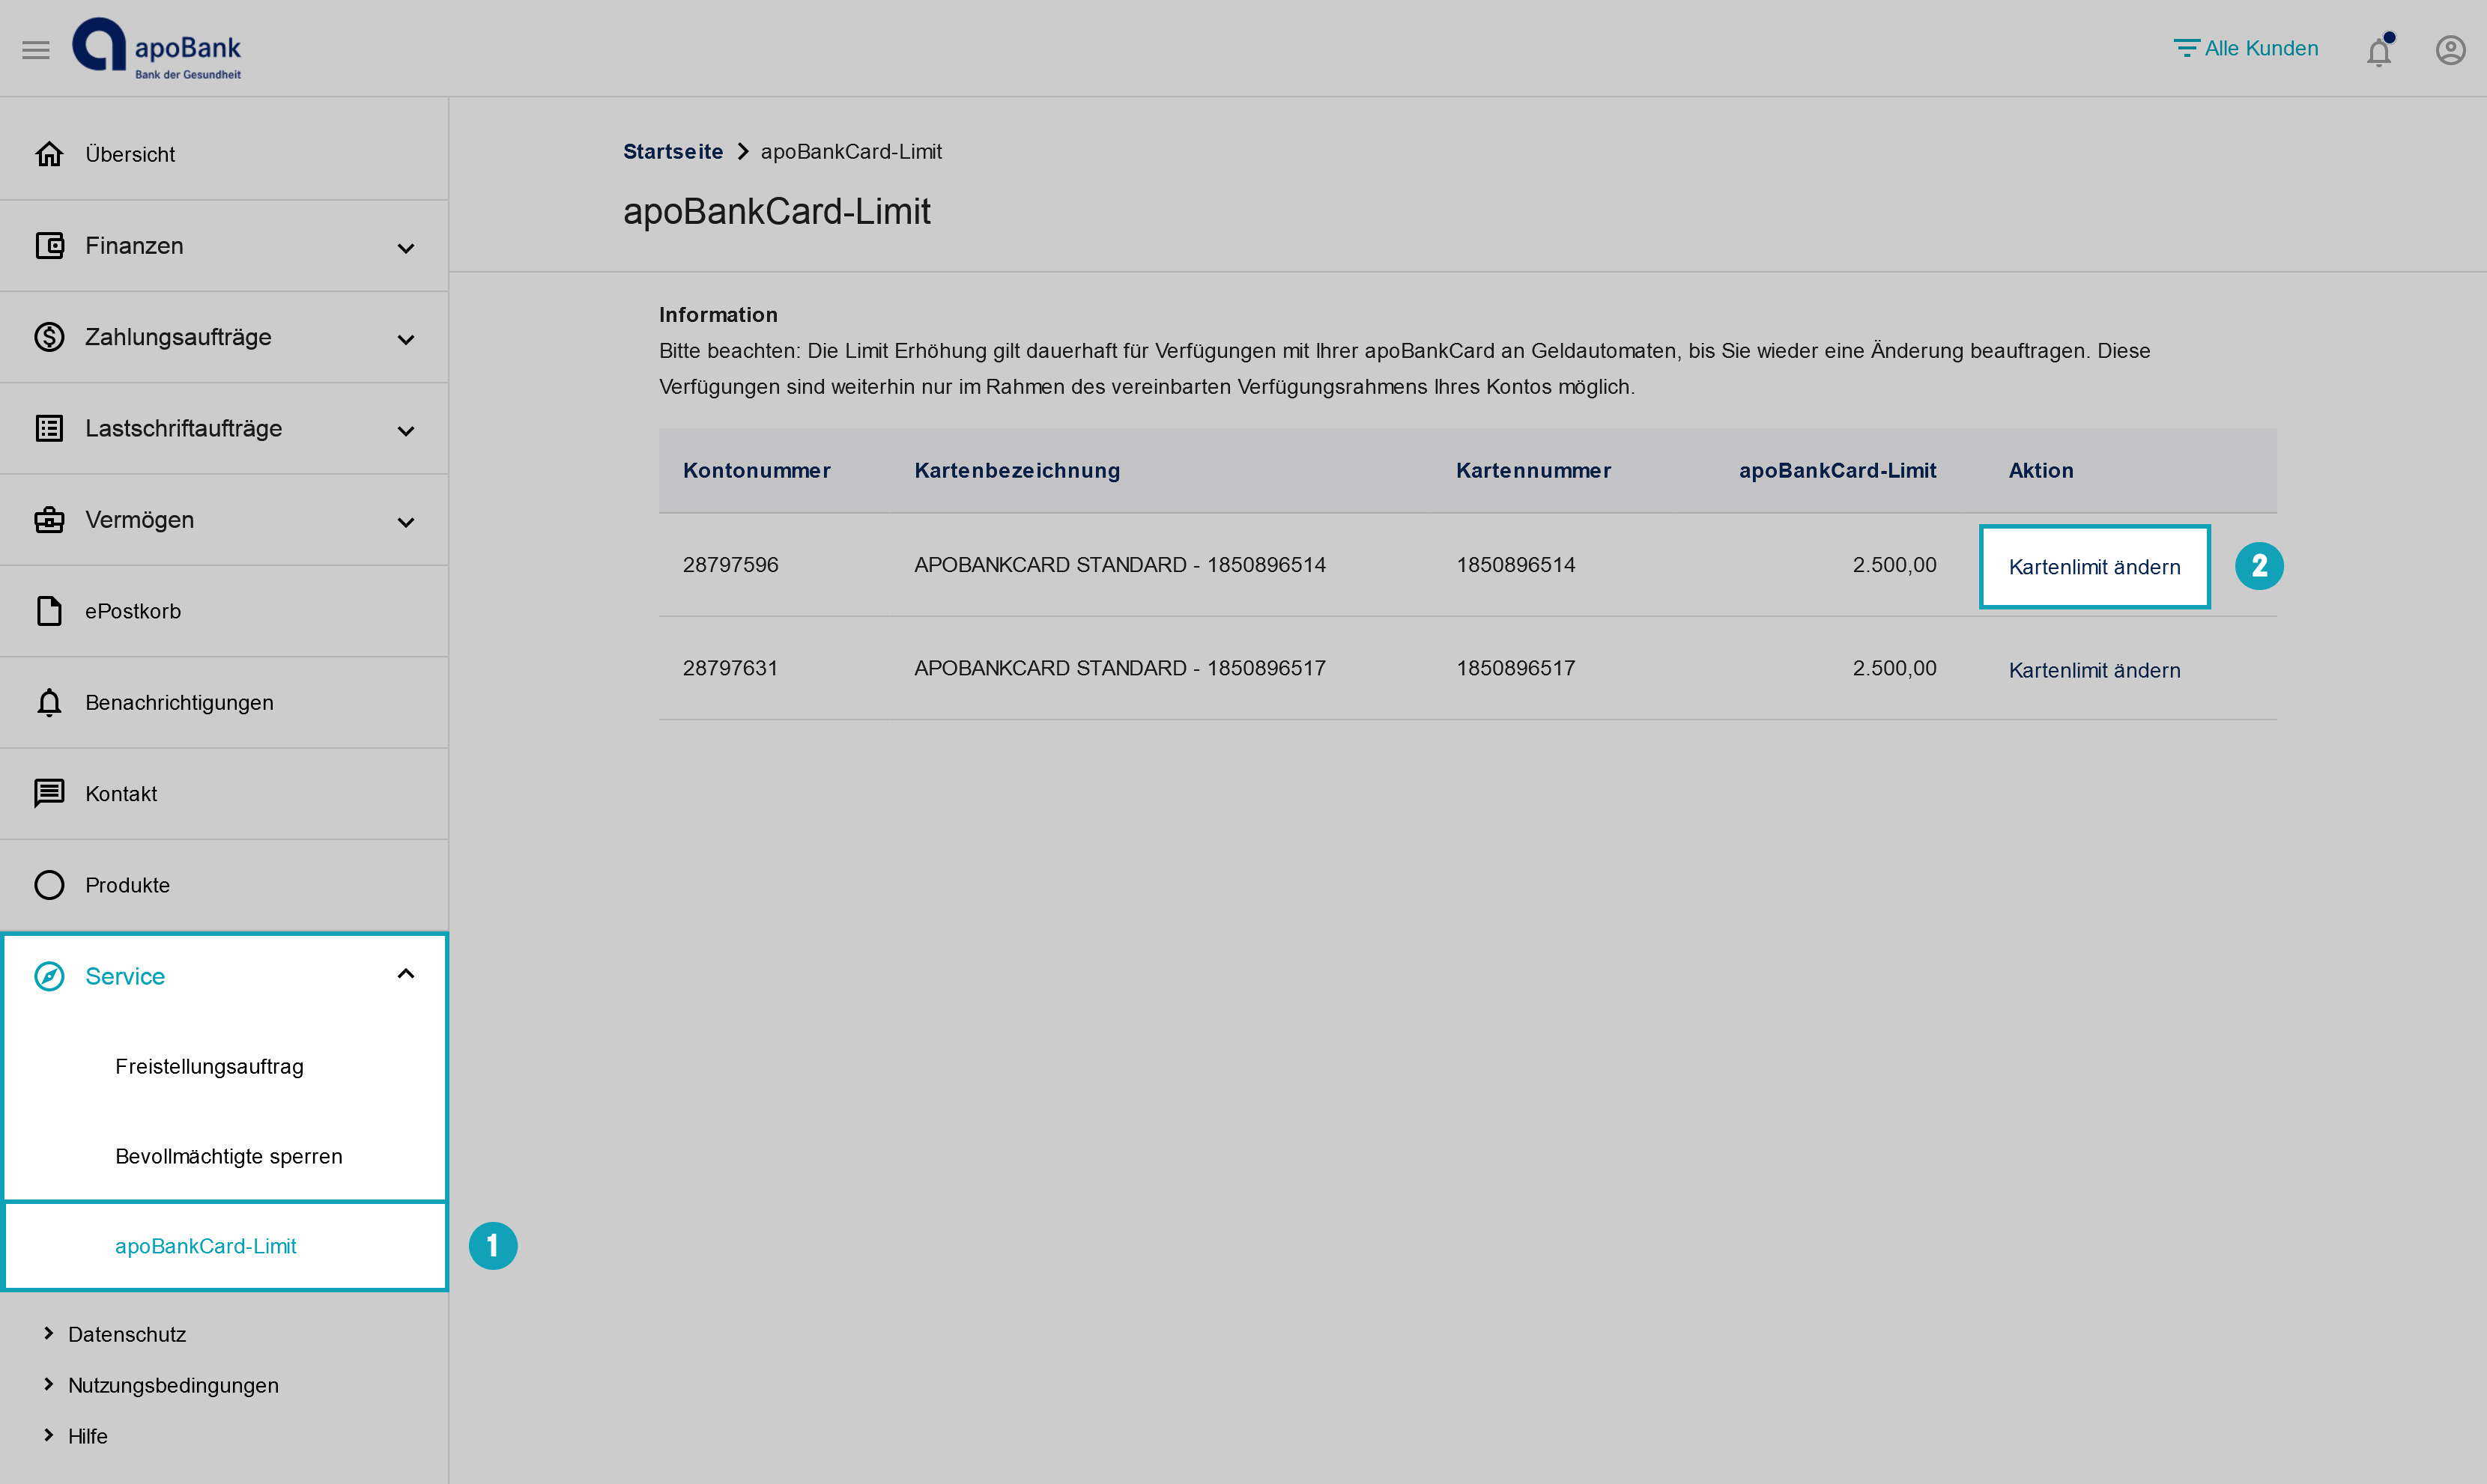
Task: Open the hamburger menu icon
Action: tap(36, 49)
